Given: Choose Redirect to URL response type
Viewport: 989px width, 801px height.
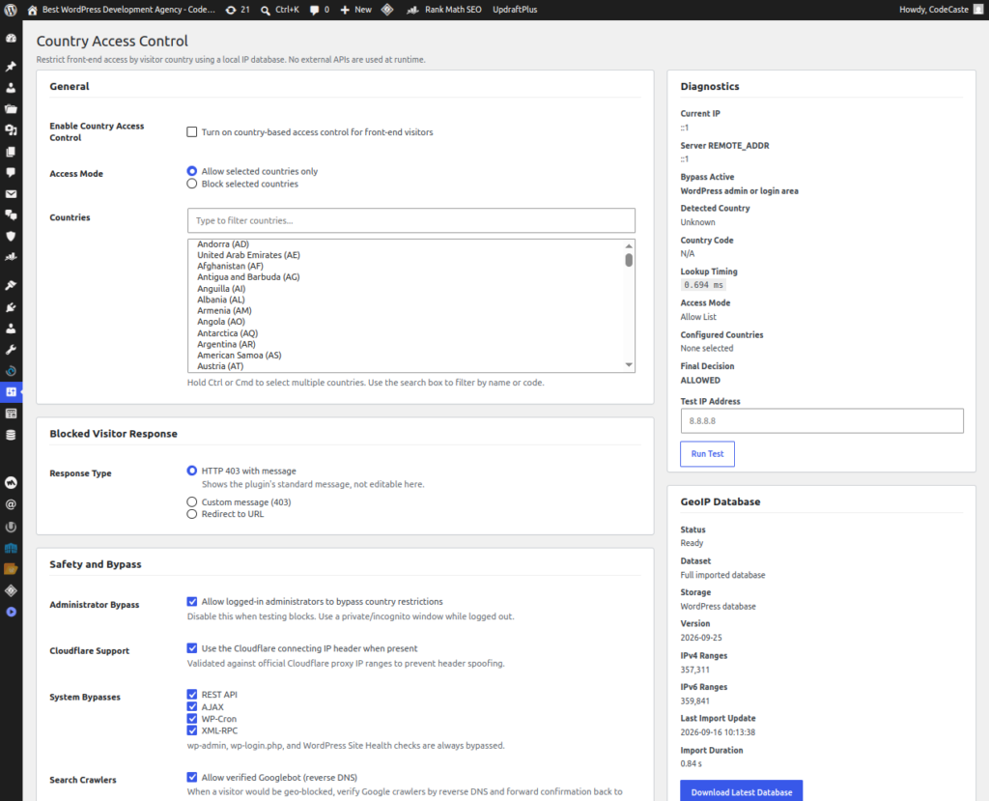Looking at the screenshot, I should point(192,514).
